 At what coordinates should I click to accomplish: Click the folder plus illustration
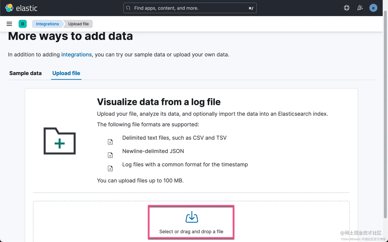60,141
